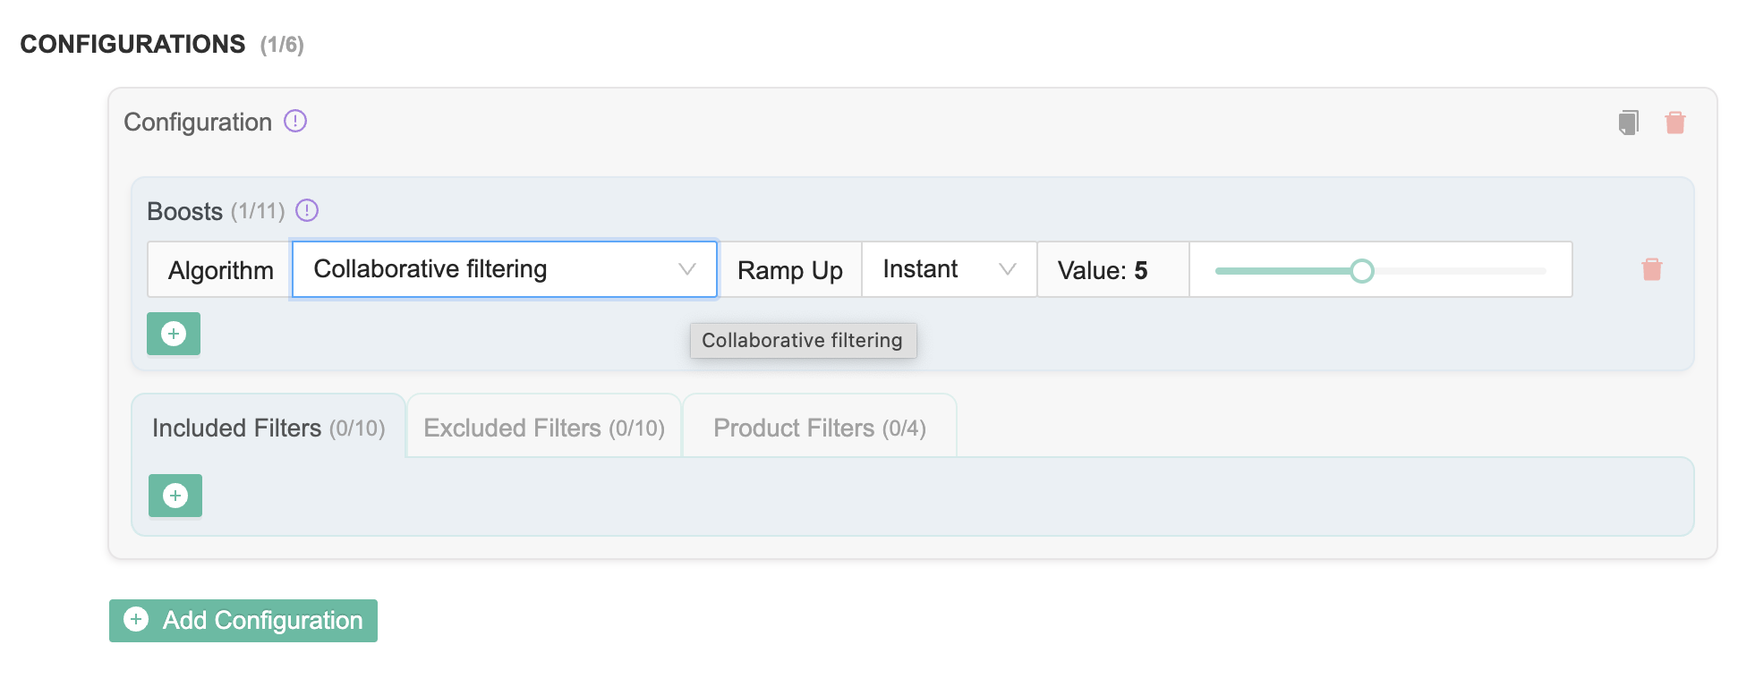Click the unfilled right end of the value slider
Viewport: 1738px width, 687px height.
click(1521, 271)
